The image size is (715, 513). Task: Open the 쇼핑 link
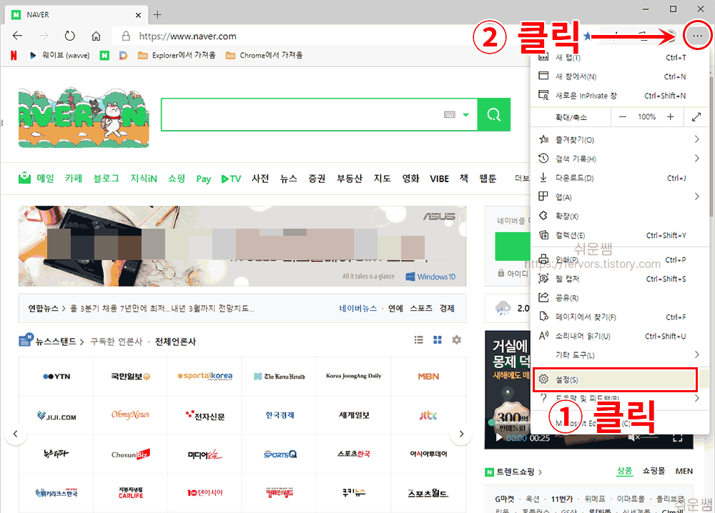[177, 178]
